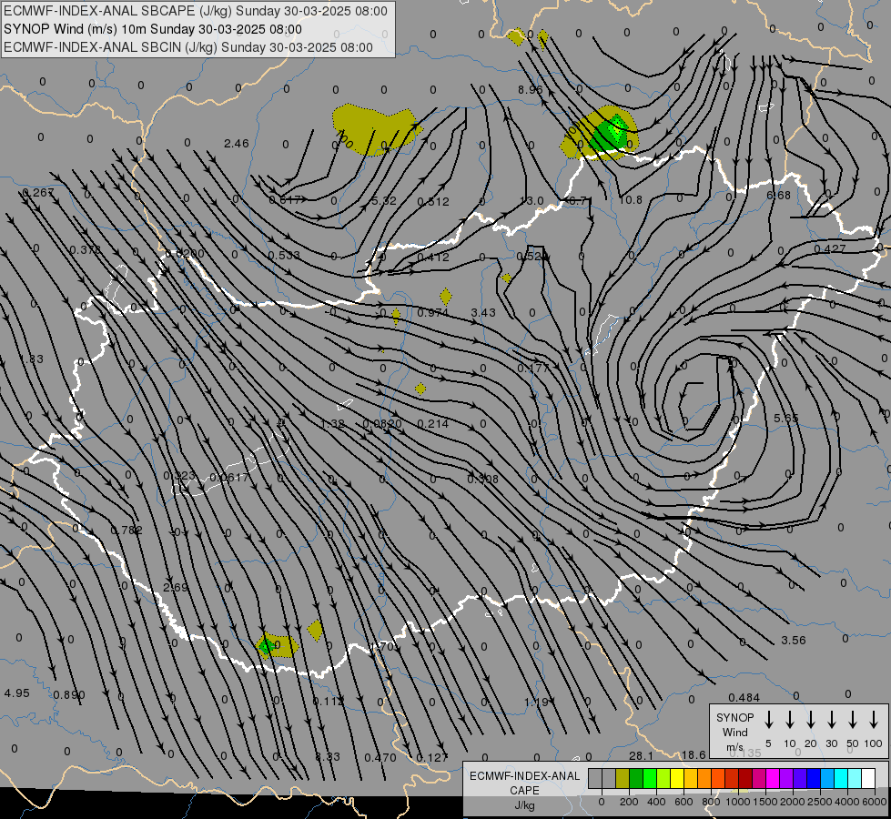The width and height of the screenshot is (891, 819).
Task: Click the map value 8.96
Action: (x=531, y=89)
